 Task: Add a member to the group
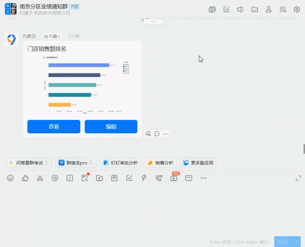pos(269,10)
